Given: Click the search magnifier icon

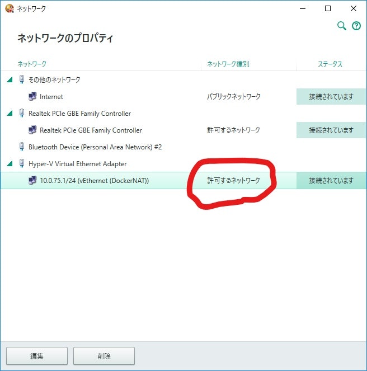Looking at the screenshot, I should point(341,26).
